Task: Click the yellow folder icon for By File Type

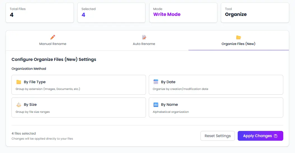Action: coord(19,82)
